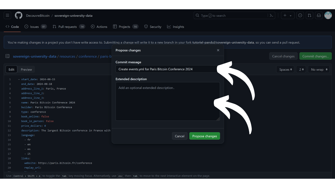The width and height of the screenshot is (335, 188).
Task: Focus the Extended description text area
Action: 167,101
